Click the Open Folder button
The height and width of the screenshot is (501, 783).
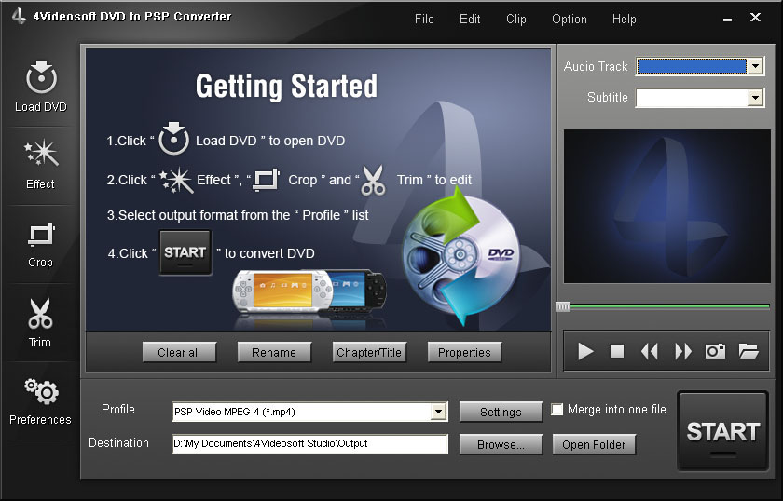click(594, 444)
